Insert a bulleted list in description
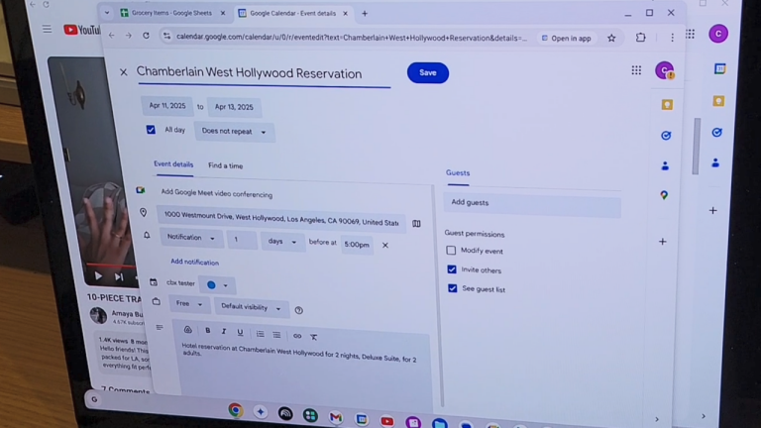Image resolution: width=761 pixels, height=428 pixels. point(276,335)
